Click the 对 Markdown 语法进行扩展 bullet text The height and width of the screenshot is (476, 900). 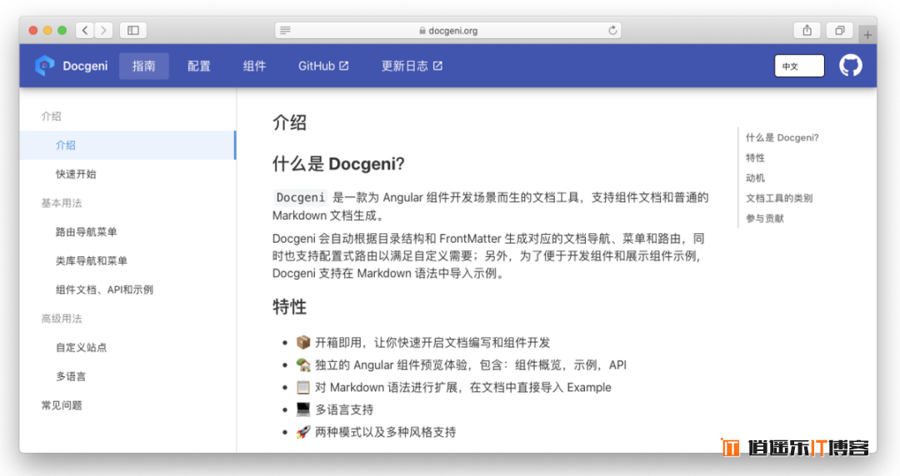click(x=462, y=387)
